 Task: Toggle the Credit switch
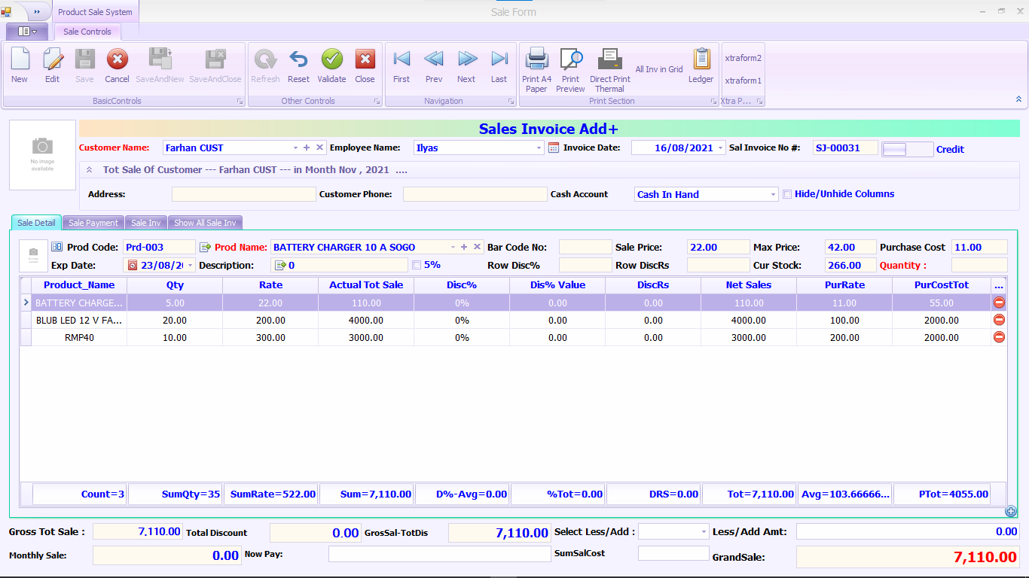click(908, 149)
